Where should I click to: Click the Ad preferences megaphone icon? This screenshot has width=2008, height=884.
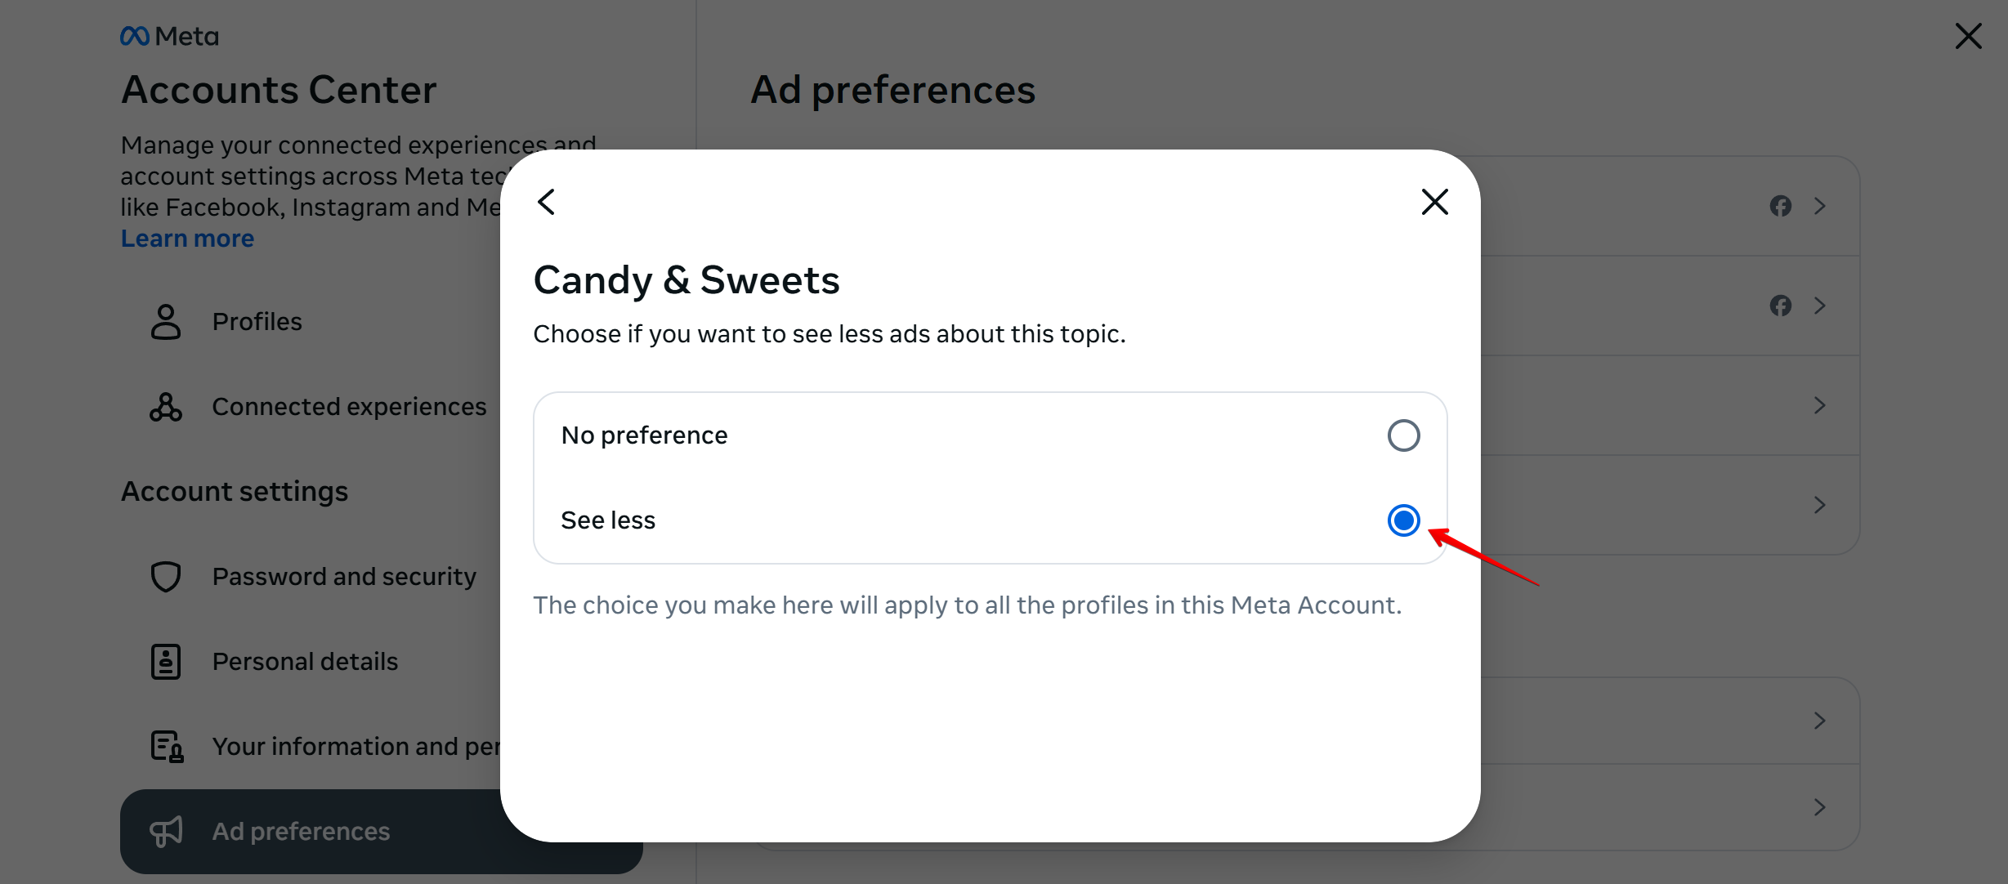[x=166, y=832]
